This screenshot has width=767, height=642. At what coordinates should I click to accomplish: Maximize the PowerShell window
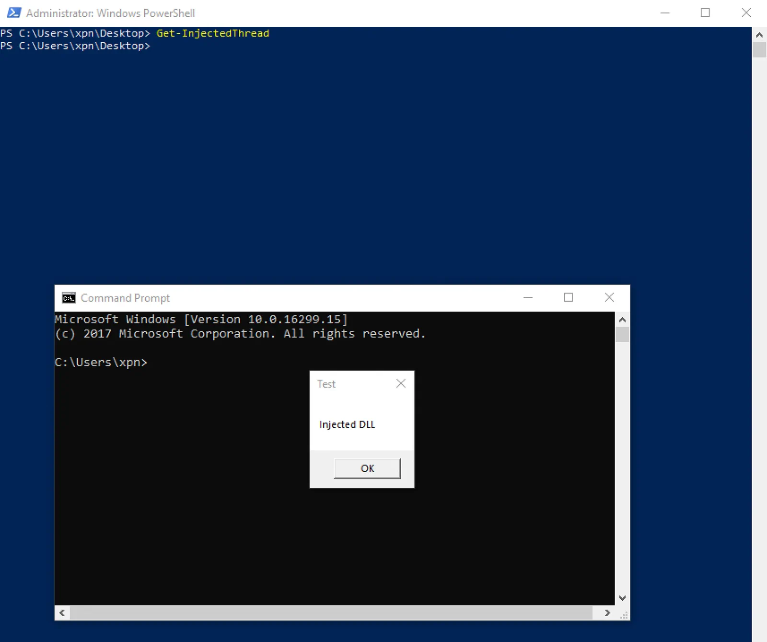tap(705, 13)
